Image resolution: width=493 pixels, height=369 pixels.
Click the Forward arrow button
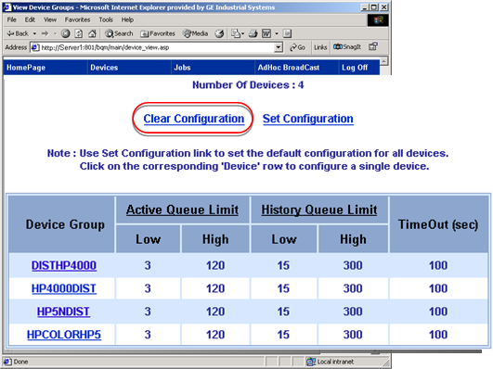point(45,33)
